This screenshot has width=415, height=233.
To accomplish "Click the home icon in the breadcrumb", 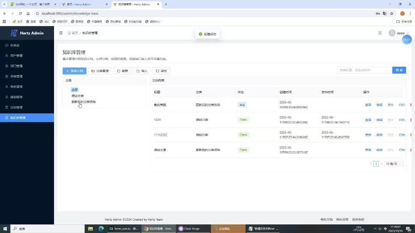I will pyautogui.click(x=69, y=33).
